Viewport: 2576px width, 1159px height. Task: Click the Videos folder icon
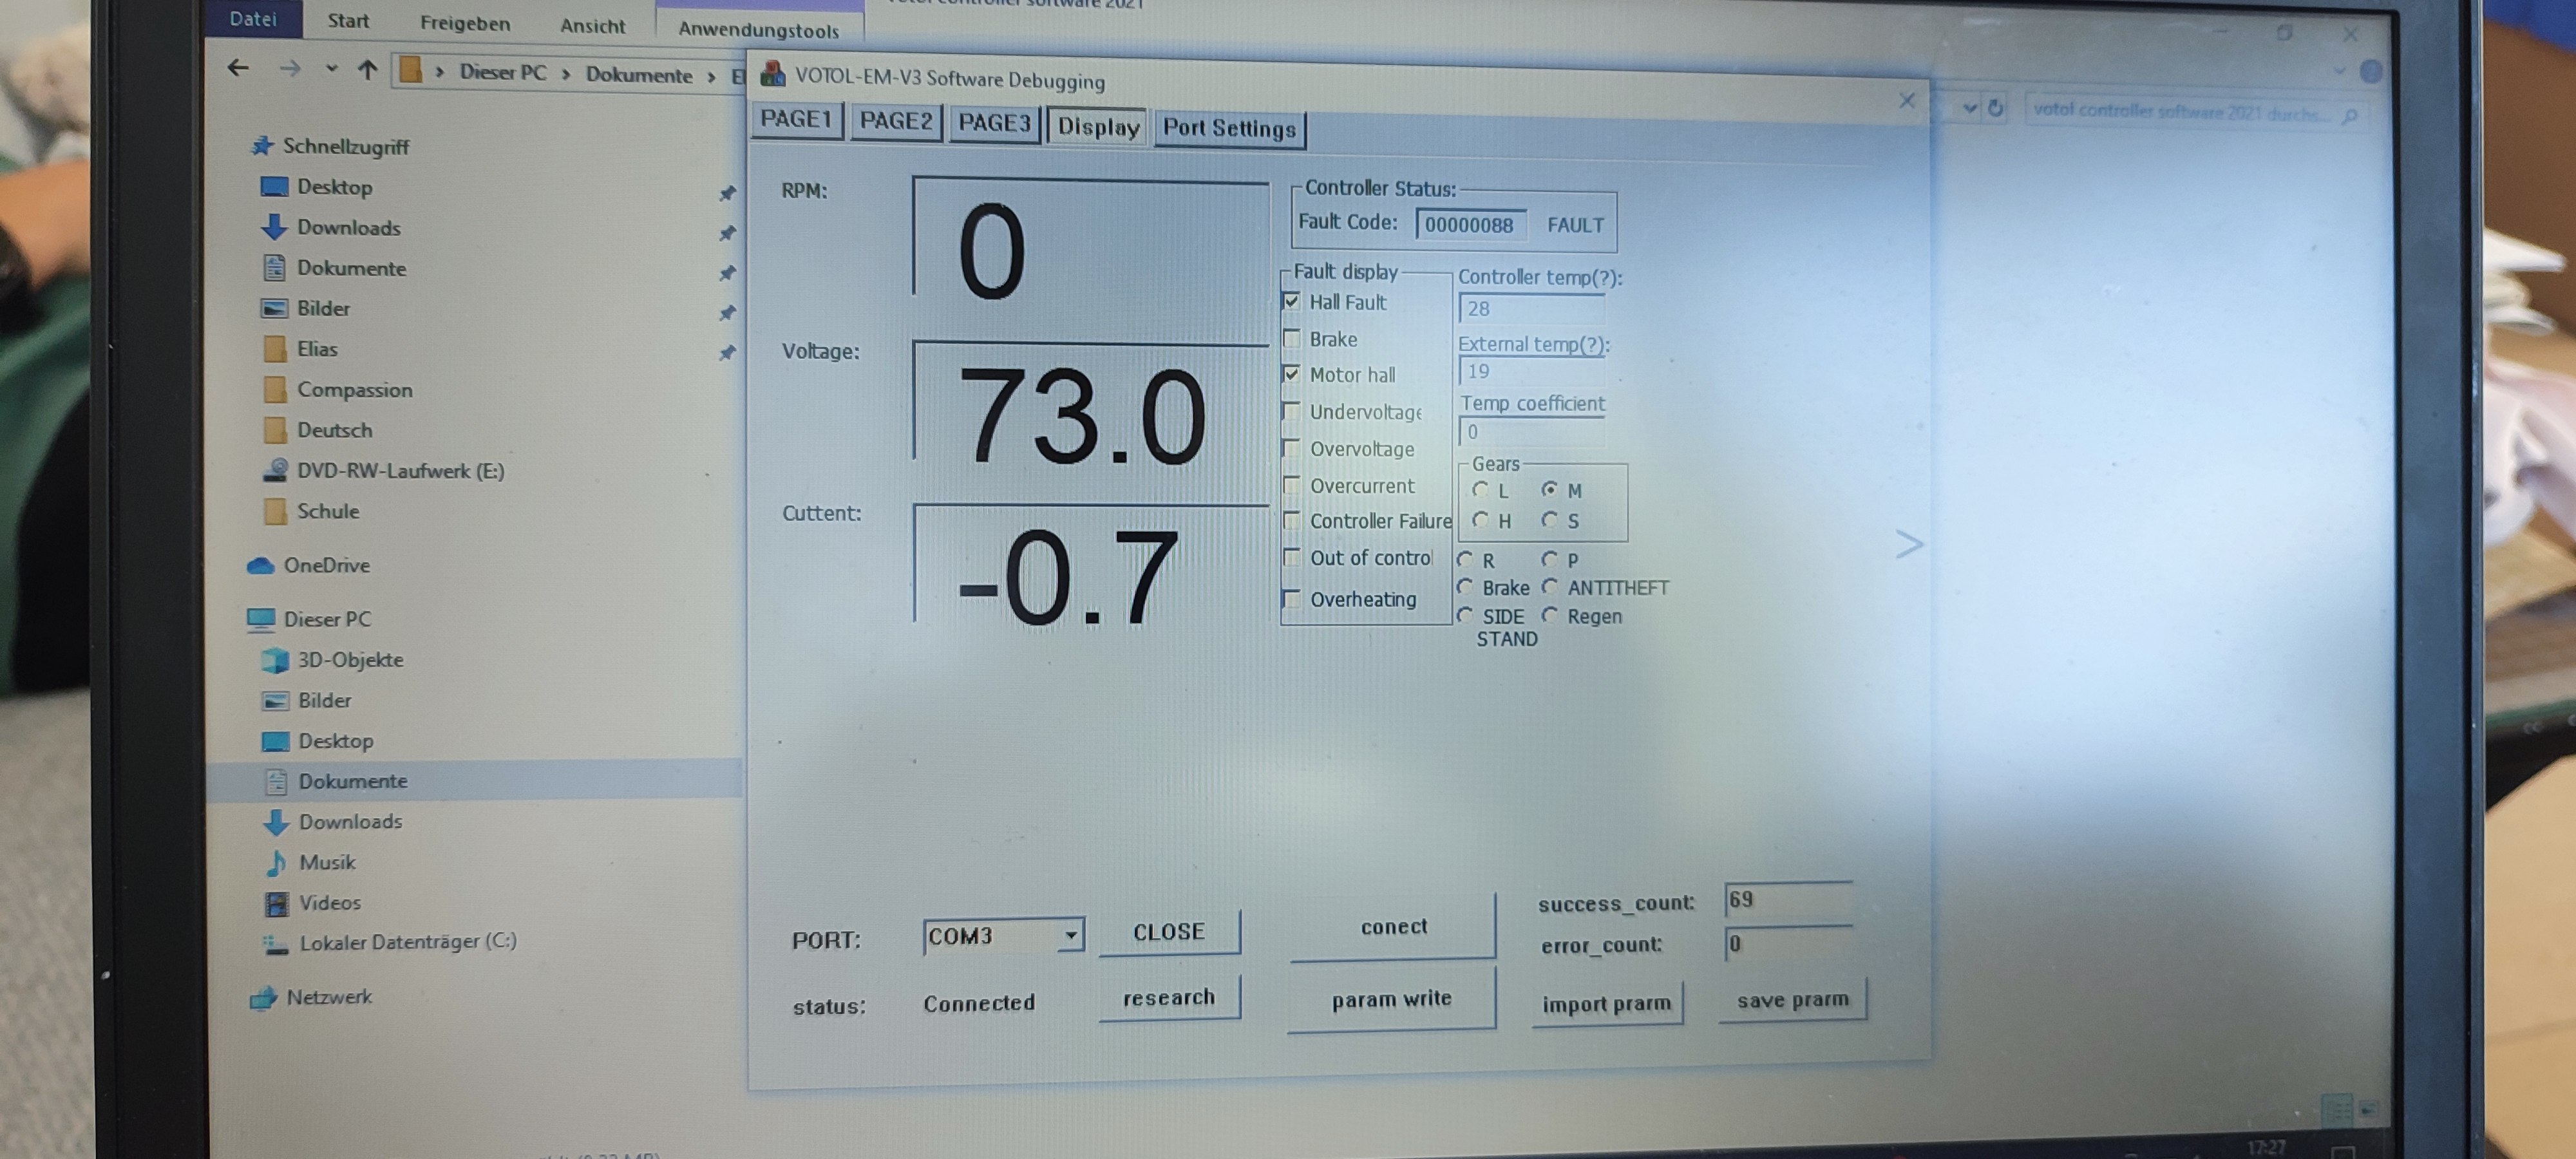(x=276, y=903)
